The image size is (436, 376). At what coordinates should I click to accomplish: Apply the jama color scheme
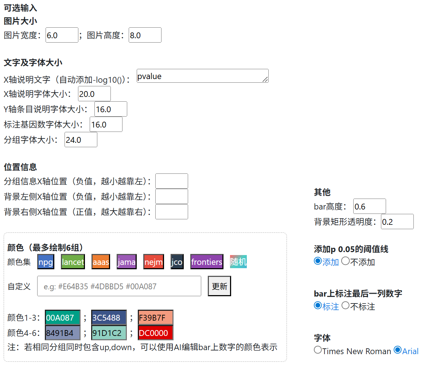[126, 262]
